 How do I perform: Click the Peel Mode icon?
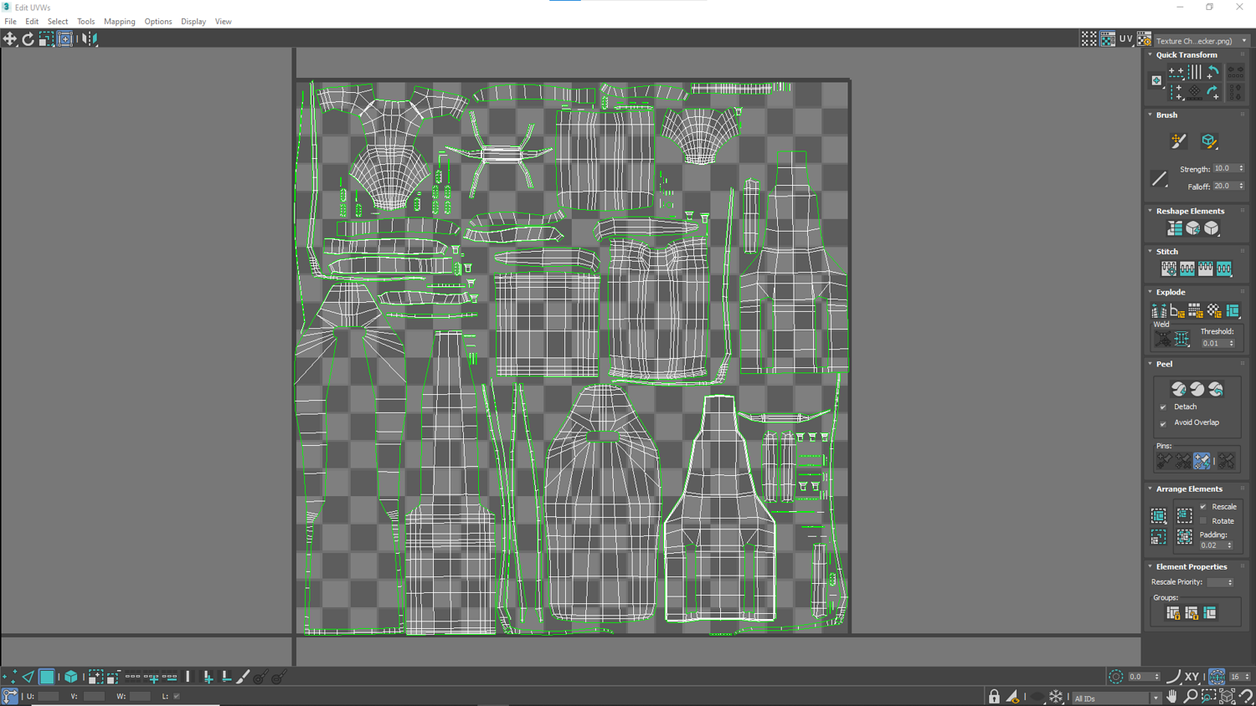(1197, 389)
